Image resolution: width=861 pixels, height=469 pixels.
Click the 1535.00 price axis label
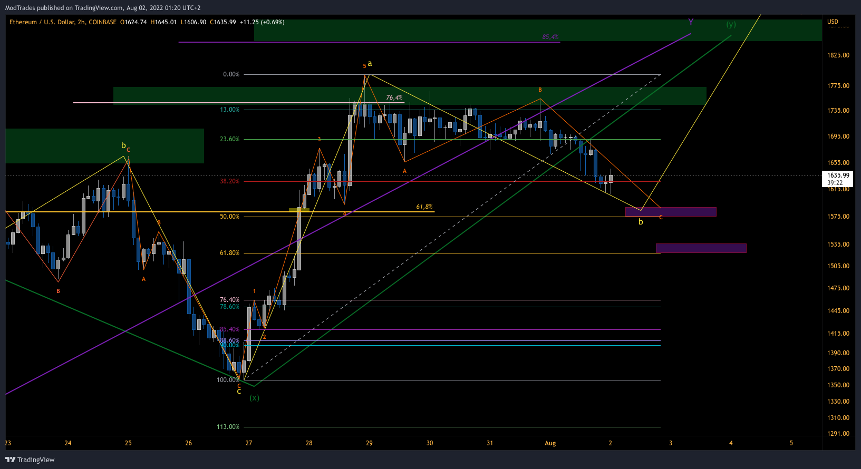tap(838, 245)
